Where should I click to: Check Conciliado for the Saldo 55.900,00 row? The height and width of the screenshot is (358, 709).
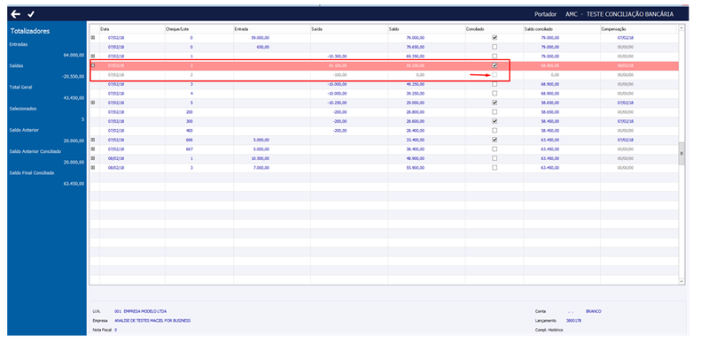495,168
